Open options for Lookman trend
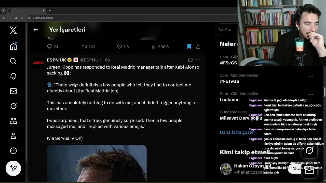The height and width of the screenshot is (183, 326). pos(311,95)
